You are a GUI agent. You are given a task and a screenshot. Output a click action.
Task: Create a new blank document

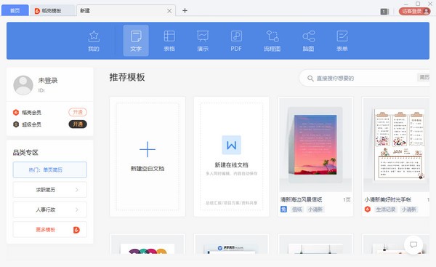point(148,156)
